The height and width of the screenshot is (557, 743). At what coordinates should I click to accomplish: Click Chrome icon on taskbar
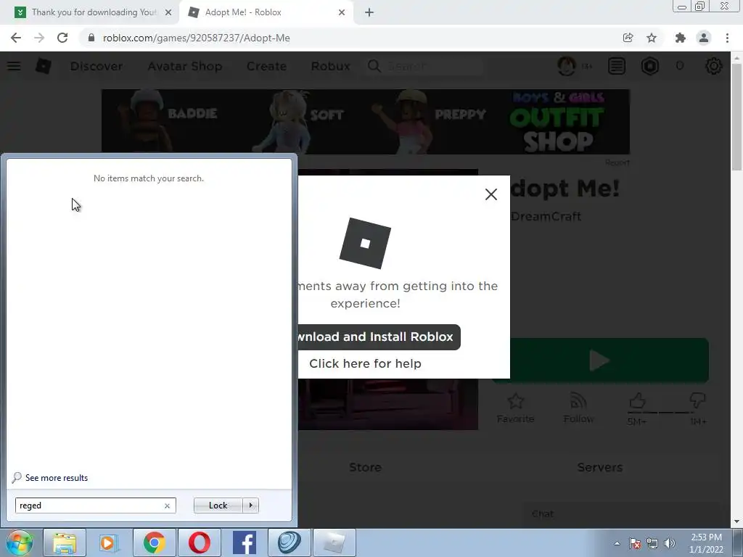point(155,542)
